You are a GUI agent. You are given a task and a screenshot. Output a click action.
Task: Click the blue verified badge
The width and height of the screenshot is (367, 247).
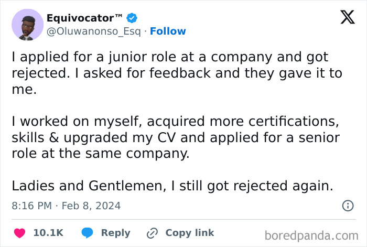point(132,18)
